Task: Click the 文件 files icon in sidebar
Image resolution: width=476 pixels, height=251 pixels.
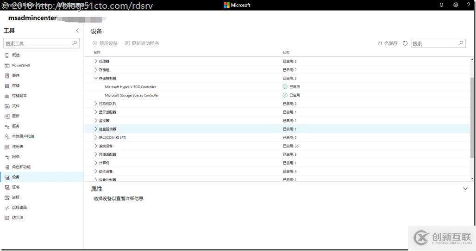Action: coord(7,106)
